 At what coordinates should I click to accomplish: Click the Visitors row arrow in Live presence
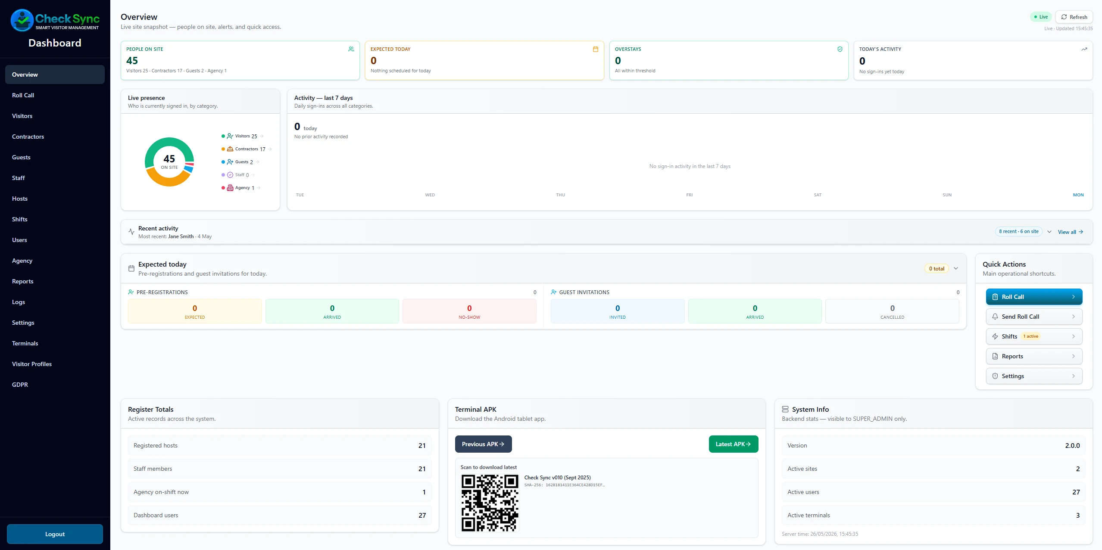pyautogui.click(x=262, y=136)
